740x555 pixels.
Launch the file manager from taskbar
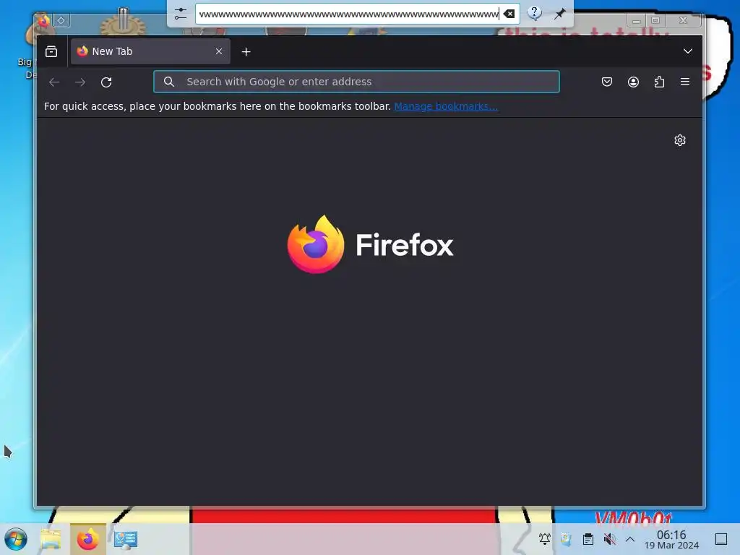[x=51, y=539]
